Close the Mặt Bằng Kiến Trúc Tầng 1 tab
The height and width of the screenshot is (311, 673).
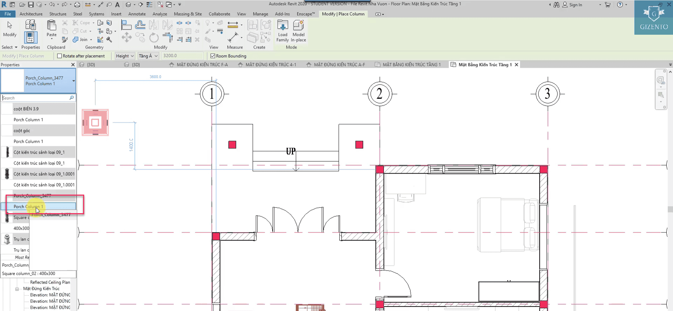[517, 65]
